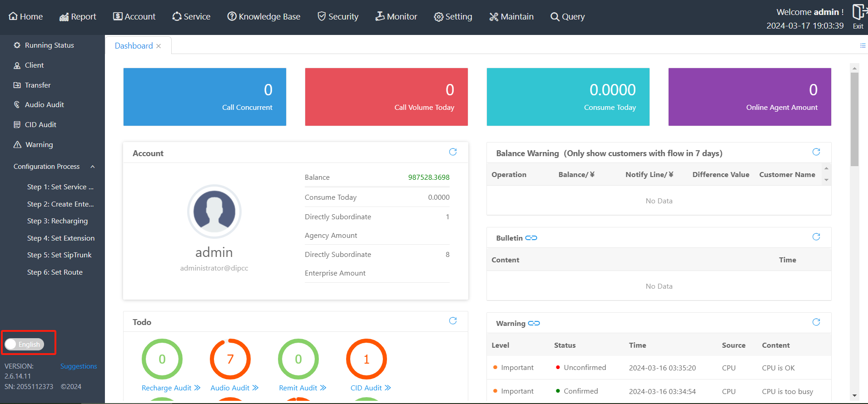
Task: Refresh the Account panel
Action: [x=452, y=152]
